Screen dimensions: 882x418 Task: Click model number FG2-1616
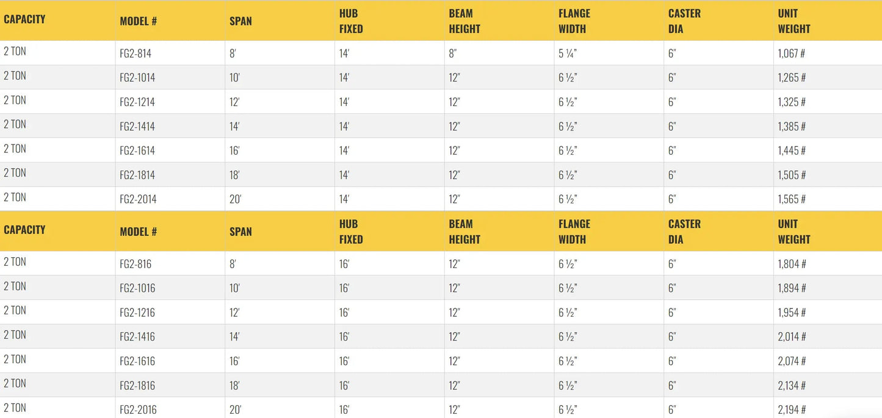tap(137, 361)
